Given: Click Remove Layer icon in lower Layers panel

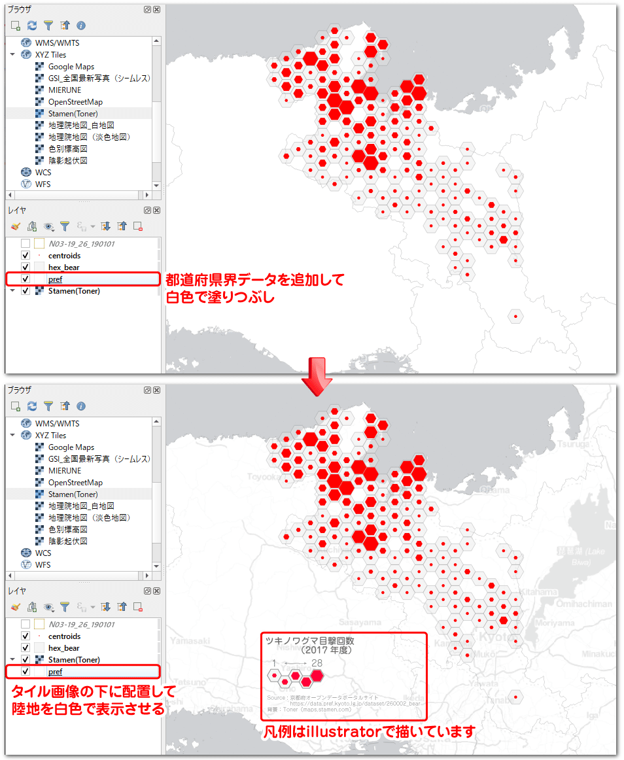Looking at the screenshot, I should (x=138, y=607).
